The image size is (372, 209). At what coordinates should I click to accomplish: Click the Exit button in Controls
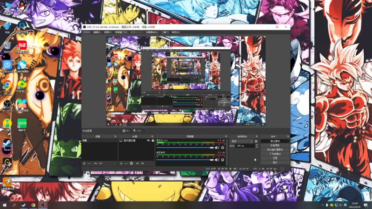click(275, 162)
